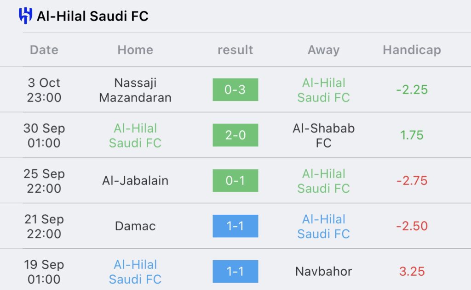This screenshot has height=290, width=471.
Task: Select the Away column header
Action: coord(323,50)
